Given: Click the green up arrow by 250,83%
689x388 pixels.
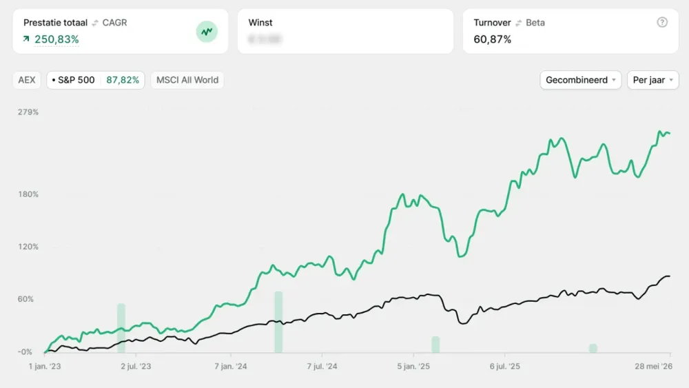Looking at the screenshot, I should coord(26,39).
